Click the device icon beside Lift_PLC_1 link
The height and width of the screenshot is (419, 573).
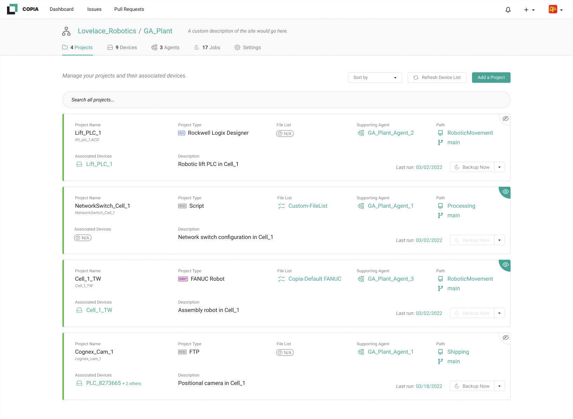click(79, 164)
